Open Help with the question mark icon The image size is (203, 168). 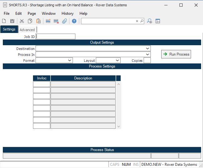tap(74, 21)
